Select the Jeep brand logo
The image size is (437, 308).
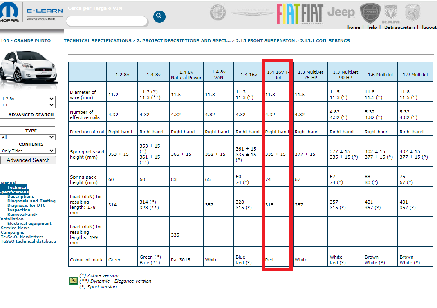[x=341, y=12]
